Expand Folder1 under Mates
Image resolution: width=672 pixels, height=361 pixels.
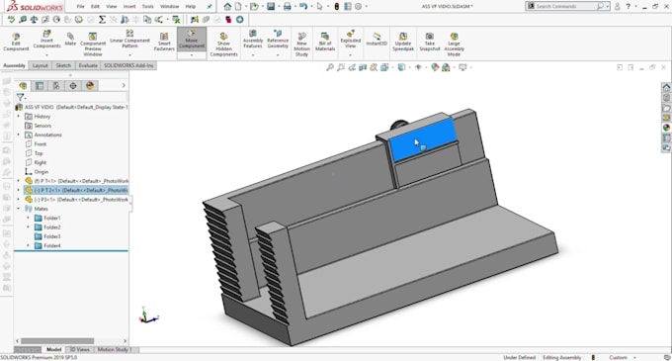click(29, 218)
